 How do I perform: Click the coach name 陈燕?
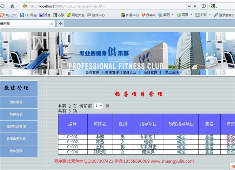[100, 142]
